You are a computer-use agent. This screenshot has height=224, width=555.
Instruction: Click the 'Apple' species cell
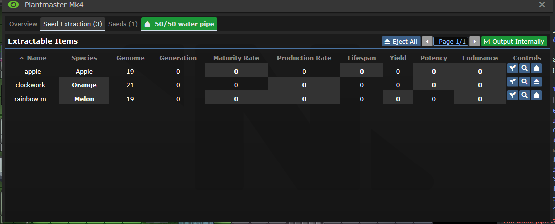(x=84, y=71)
